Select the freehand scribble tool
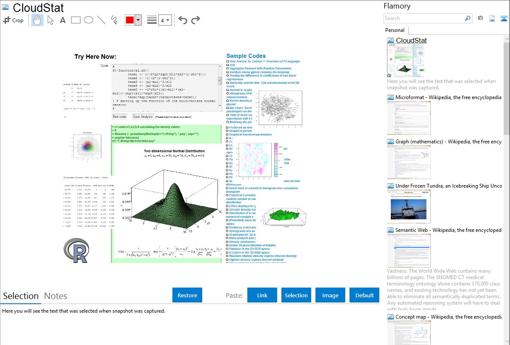510x345 pixels. point(114,20)
